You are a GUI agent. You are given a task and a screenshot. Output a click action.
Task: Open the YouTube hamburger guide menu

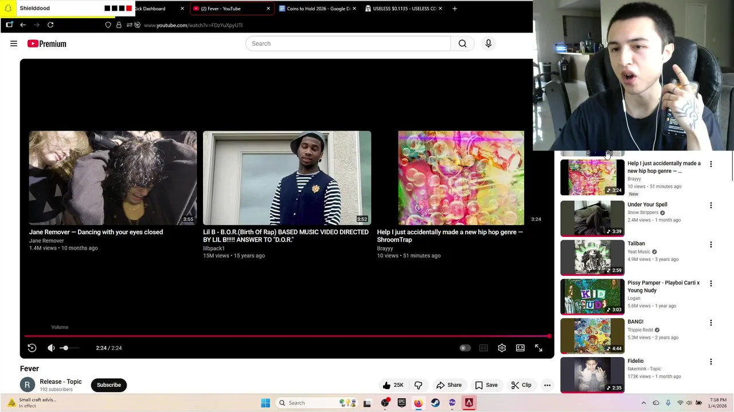(14, 43)
